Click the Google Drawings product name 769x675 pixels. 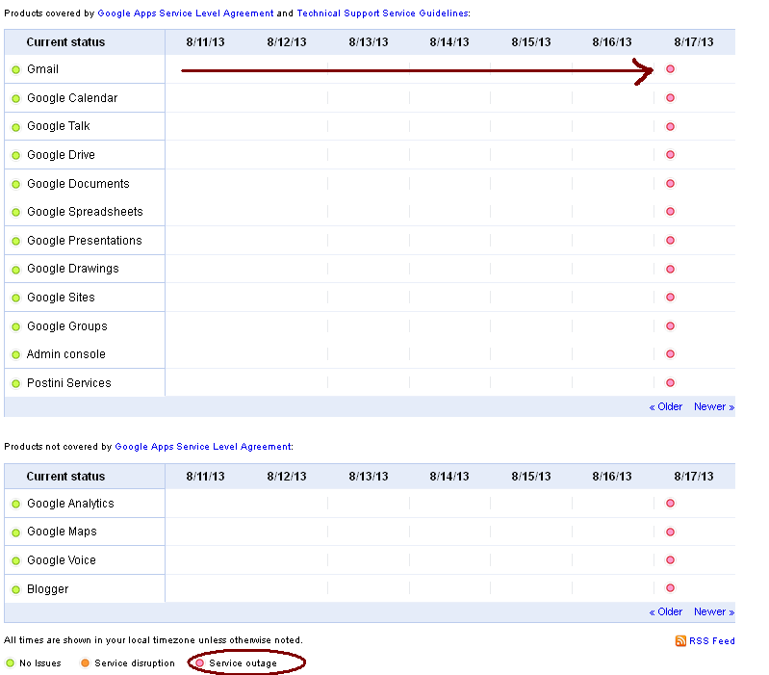[72, 269]
